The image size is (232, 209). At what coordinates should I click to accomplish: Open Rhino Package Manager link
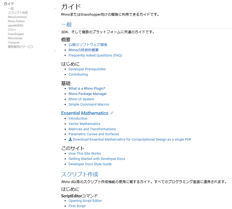point(88,94)
